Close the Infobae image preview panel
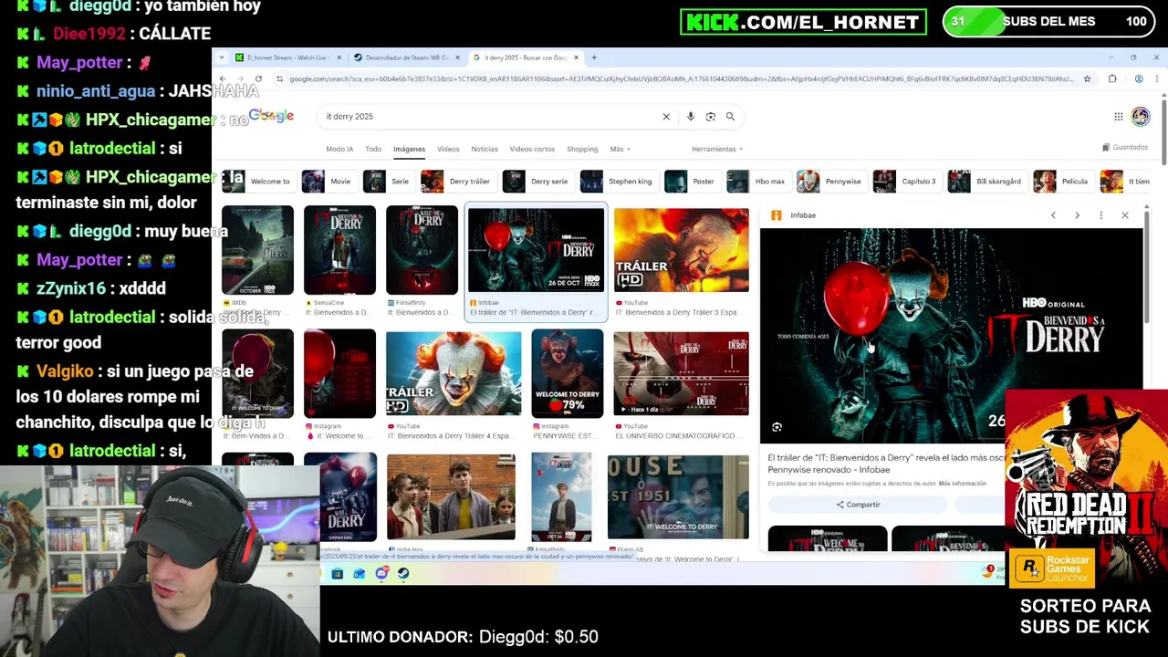Screen dimensions: 1168x657 click(x=1125, y=215)
